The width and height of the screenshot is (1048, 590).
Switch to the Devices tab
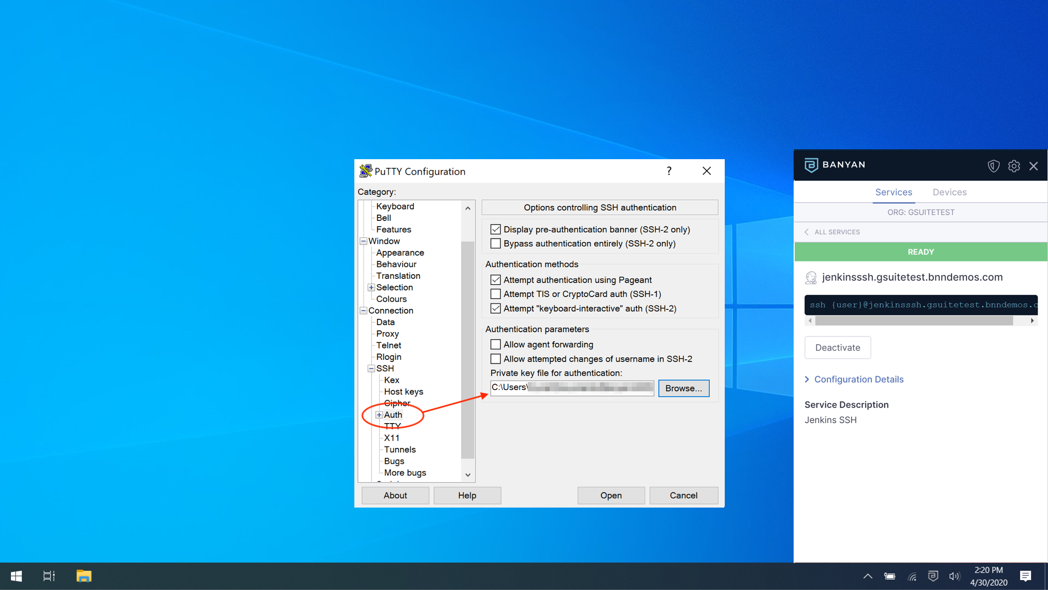pyautogui.click(x=950, y=192)
